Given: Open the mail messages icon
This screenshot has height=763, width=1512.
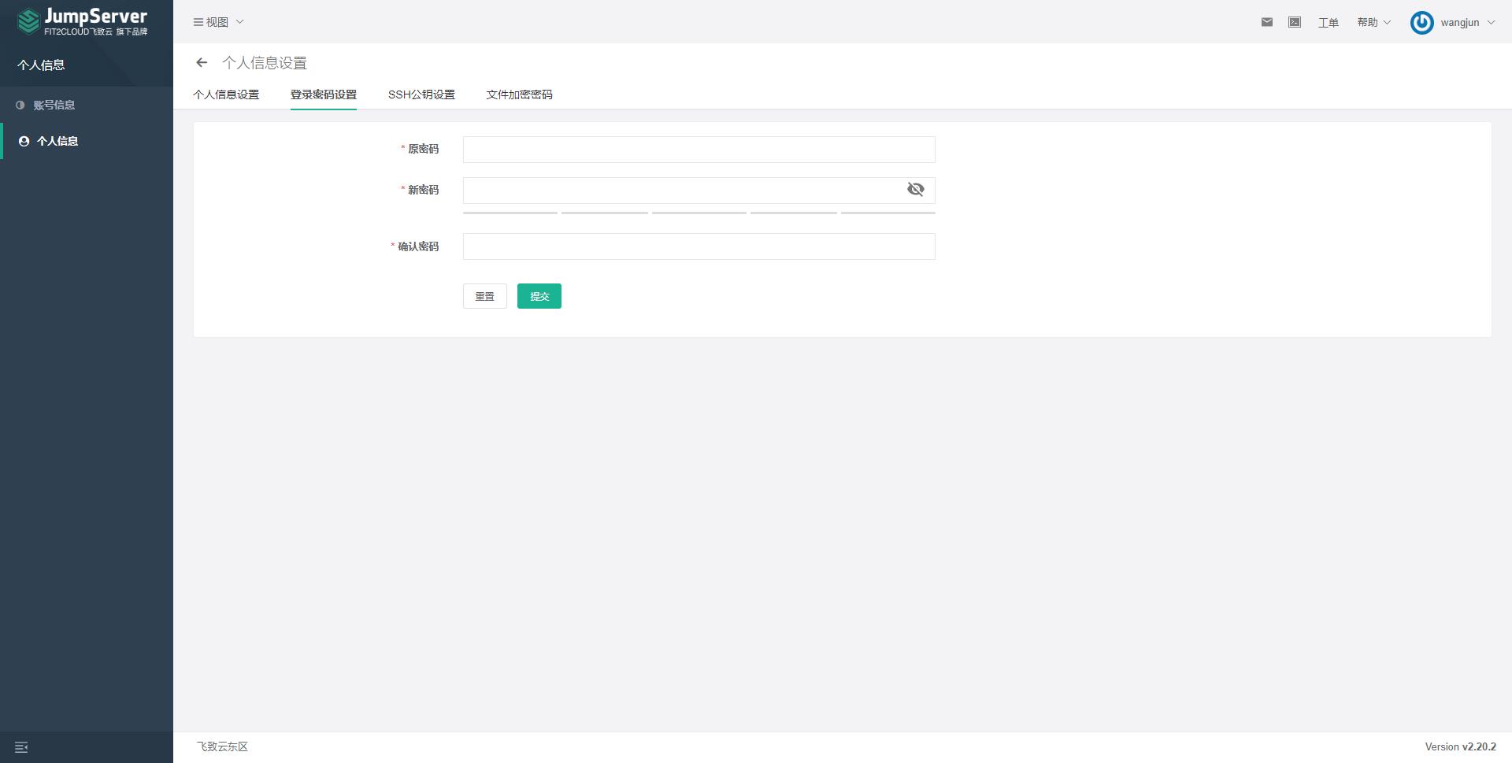Looking at the screenshot, I should [1266, 22].
